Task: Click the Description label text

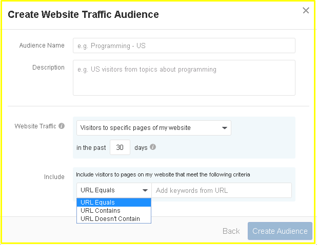Action: pos(48,68)
